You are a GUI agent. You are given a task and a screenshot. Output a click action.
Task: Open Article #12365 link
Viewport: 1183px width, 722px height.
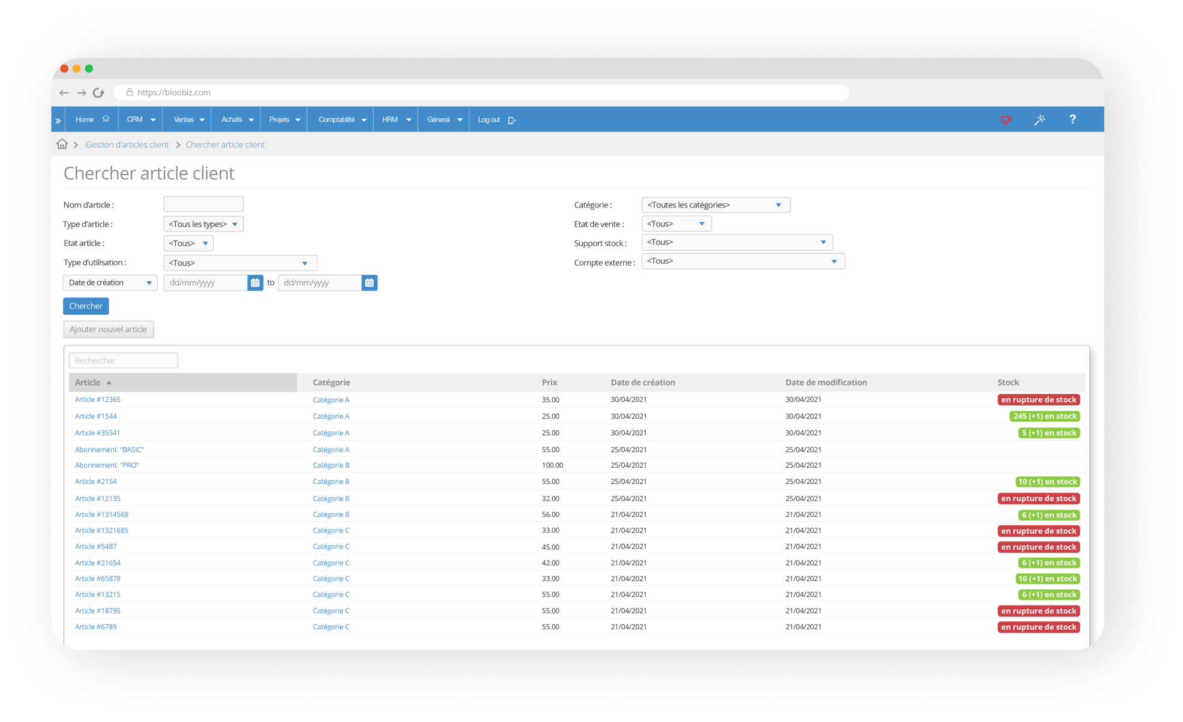98,399
